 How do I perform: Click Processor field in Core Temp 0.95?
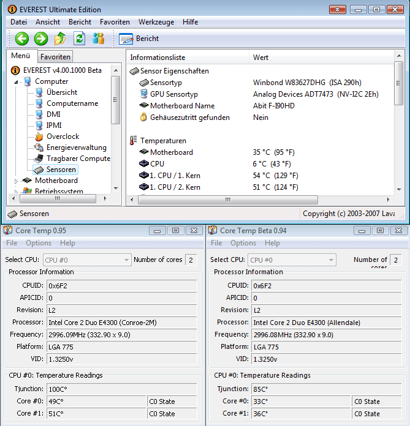121,323
